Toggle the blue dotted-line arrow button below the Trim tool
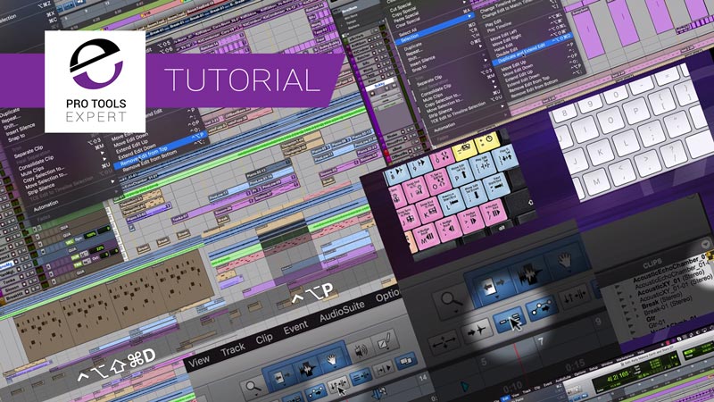 (315, 393)
